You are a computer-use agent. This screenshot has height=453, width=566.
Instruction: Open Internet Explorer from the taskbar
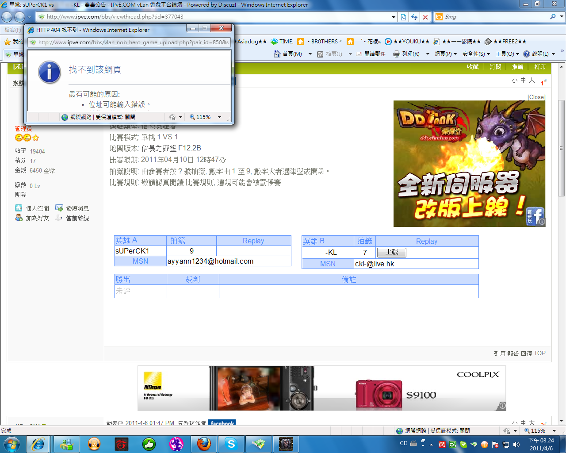point(38,444)
